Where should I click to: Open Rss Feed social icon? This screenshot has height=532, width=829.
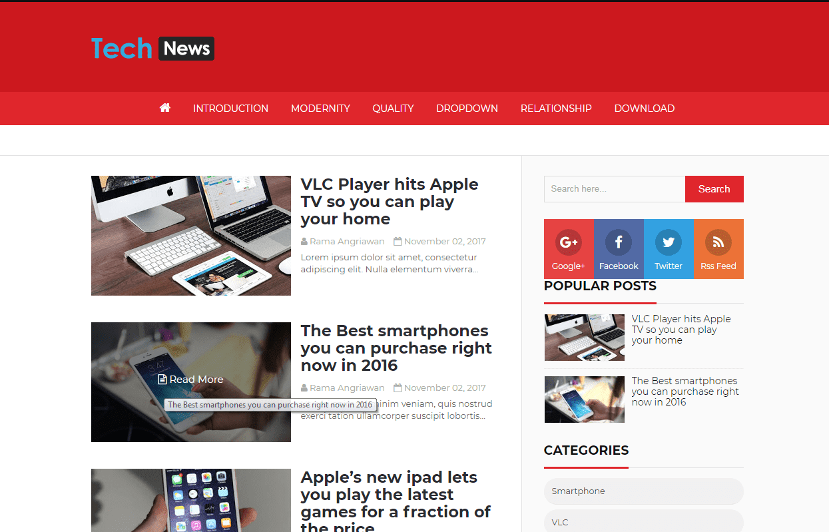[x=718, y=249]
